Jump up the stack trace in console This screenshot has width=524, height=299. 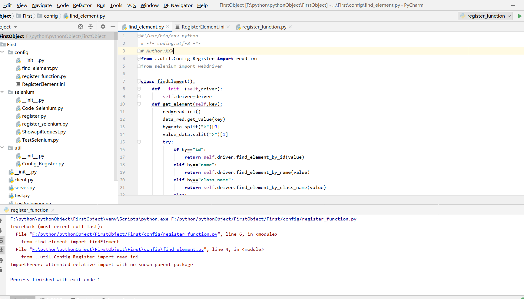coord(1,220)
